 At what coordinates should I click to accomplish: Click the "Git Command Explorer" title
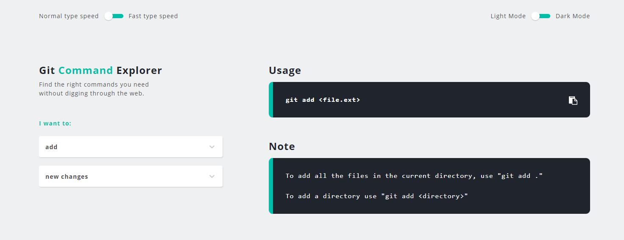click(x=100, y=70)
